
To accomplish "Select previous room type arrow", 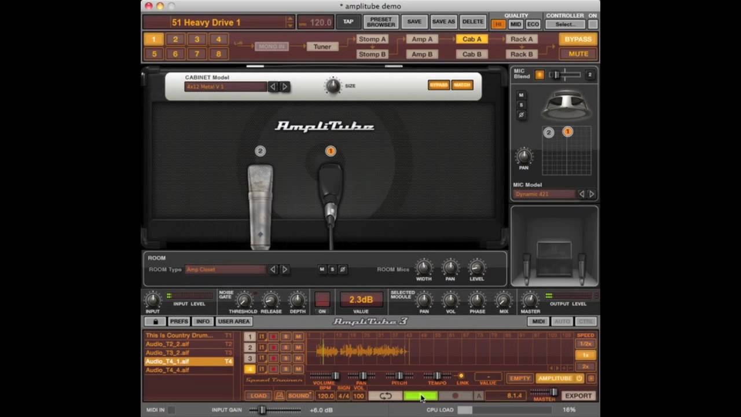I will coord(273,269).
